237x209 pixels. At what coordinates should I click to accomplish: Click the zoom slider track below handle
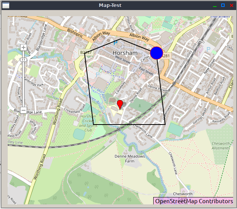(x=23, y=85)
